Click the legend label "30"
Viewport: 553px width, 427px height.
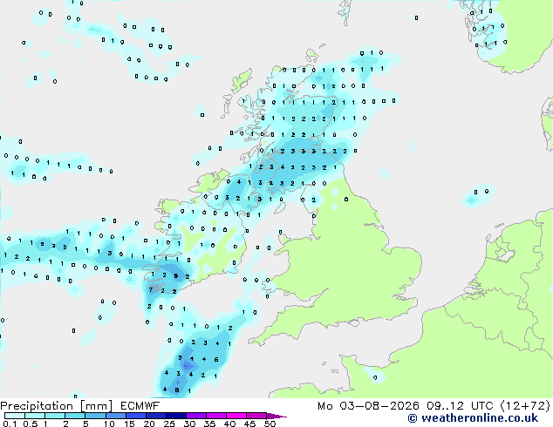coord(189,424)
